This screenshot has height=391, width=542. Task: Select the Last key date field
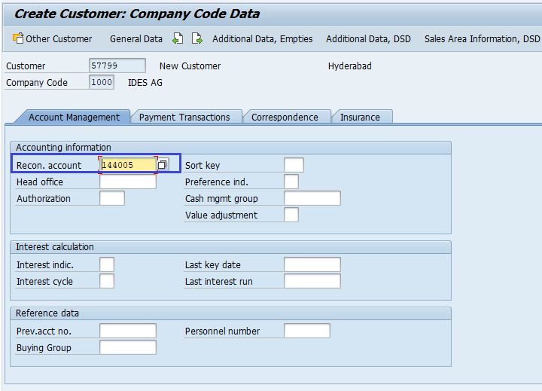(312, 264)
